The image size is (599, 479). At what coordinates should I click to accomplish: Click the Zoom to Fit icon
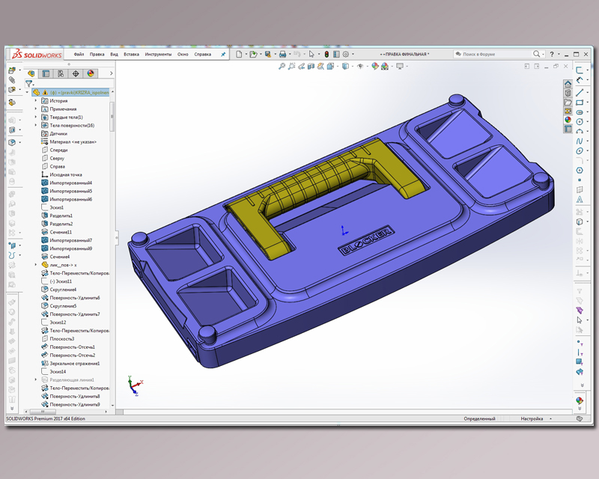(x=282, y=67)
